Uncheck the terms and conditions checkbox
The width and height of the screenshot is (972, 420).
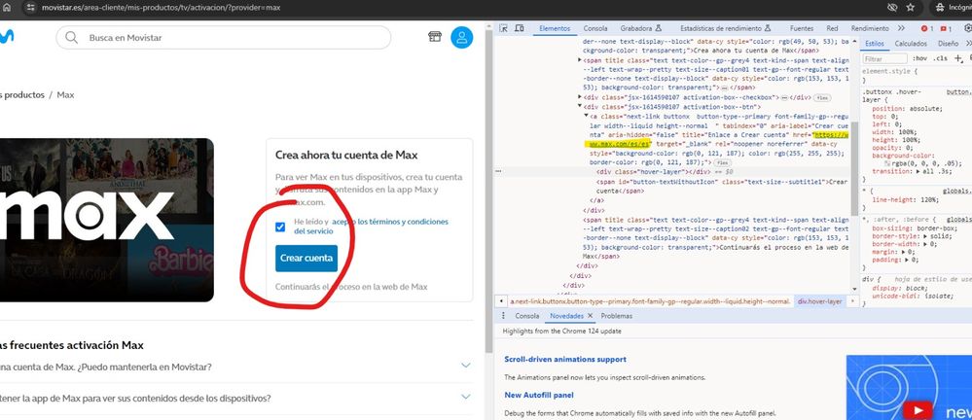coord(280,227)
